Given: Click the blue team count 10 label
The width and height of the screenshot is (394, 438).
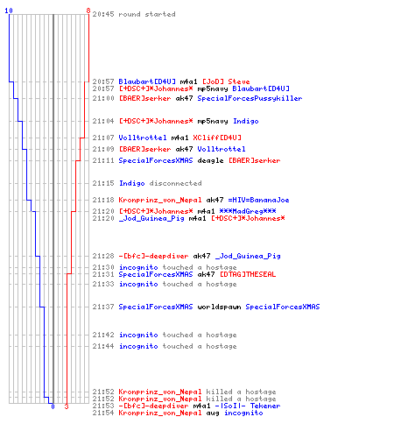Looking at the screenshot, I should click(9, 11).
